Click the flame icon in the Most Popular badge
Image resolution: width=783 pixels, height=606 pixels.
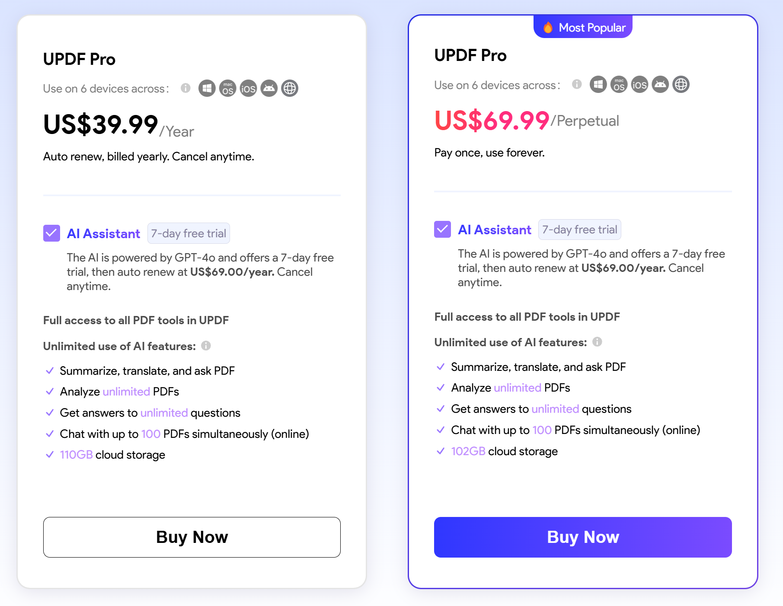click(548, 27)
